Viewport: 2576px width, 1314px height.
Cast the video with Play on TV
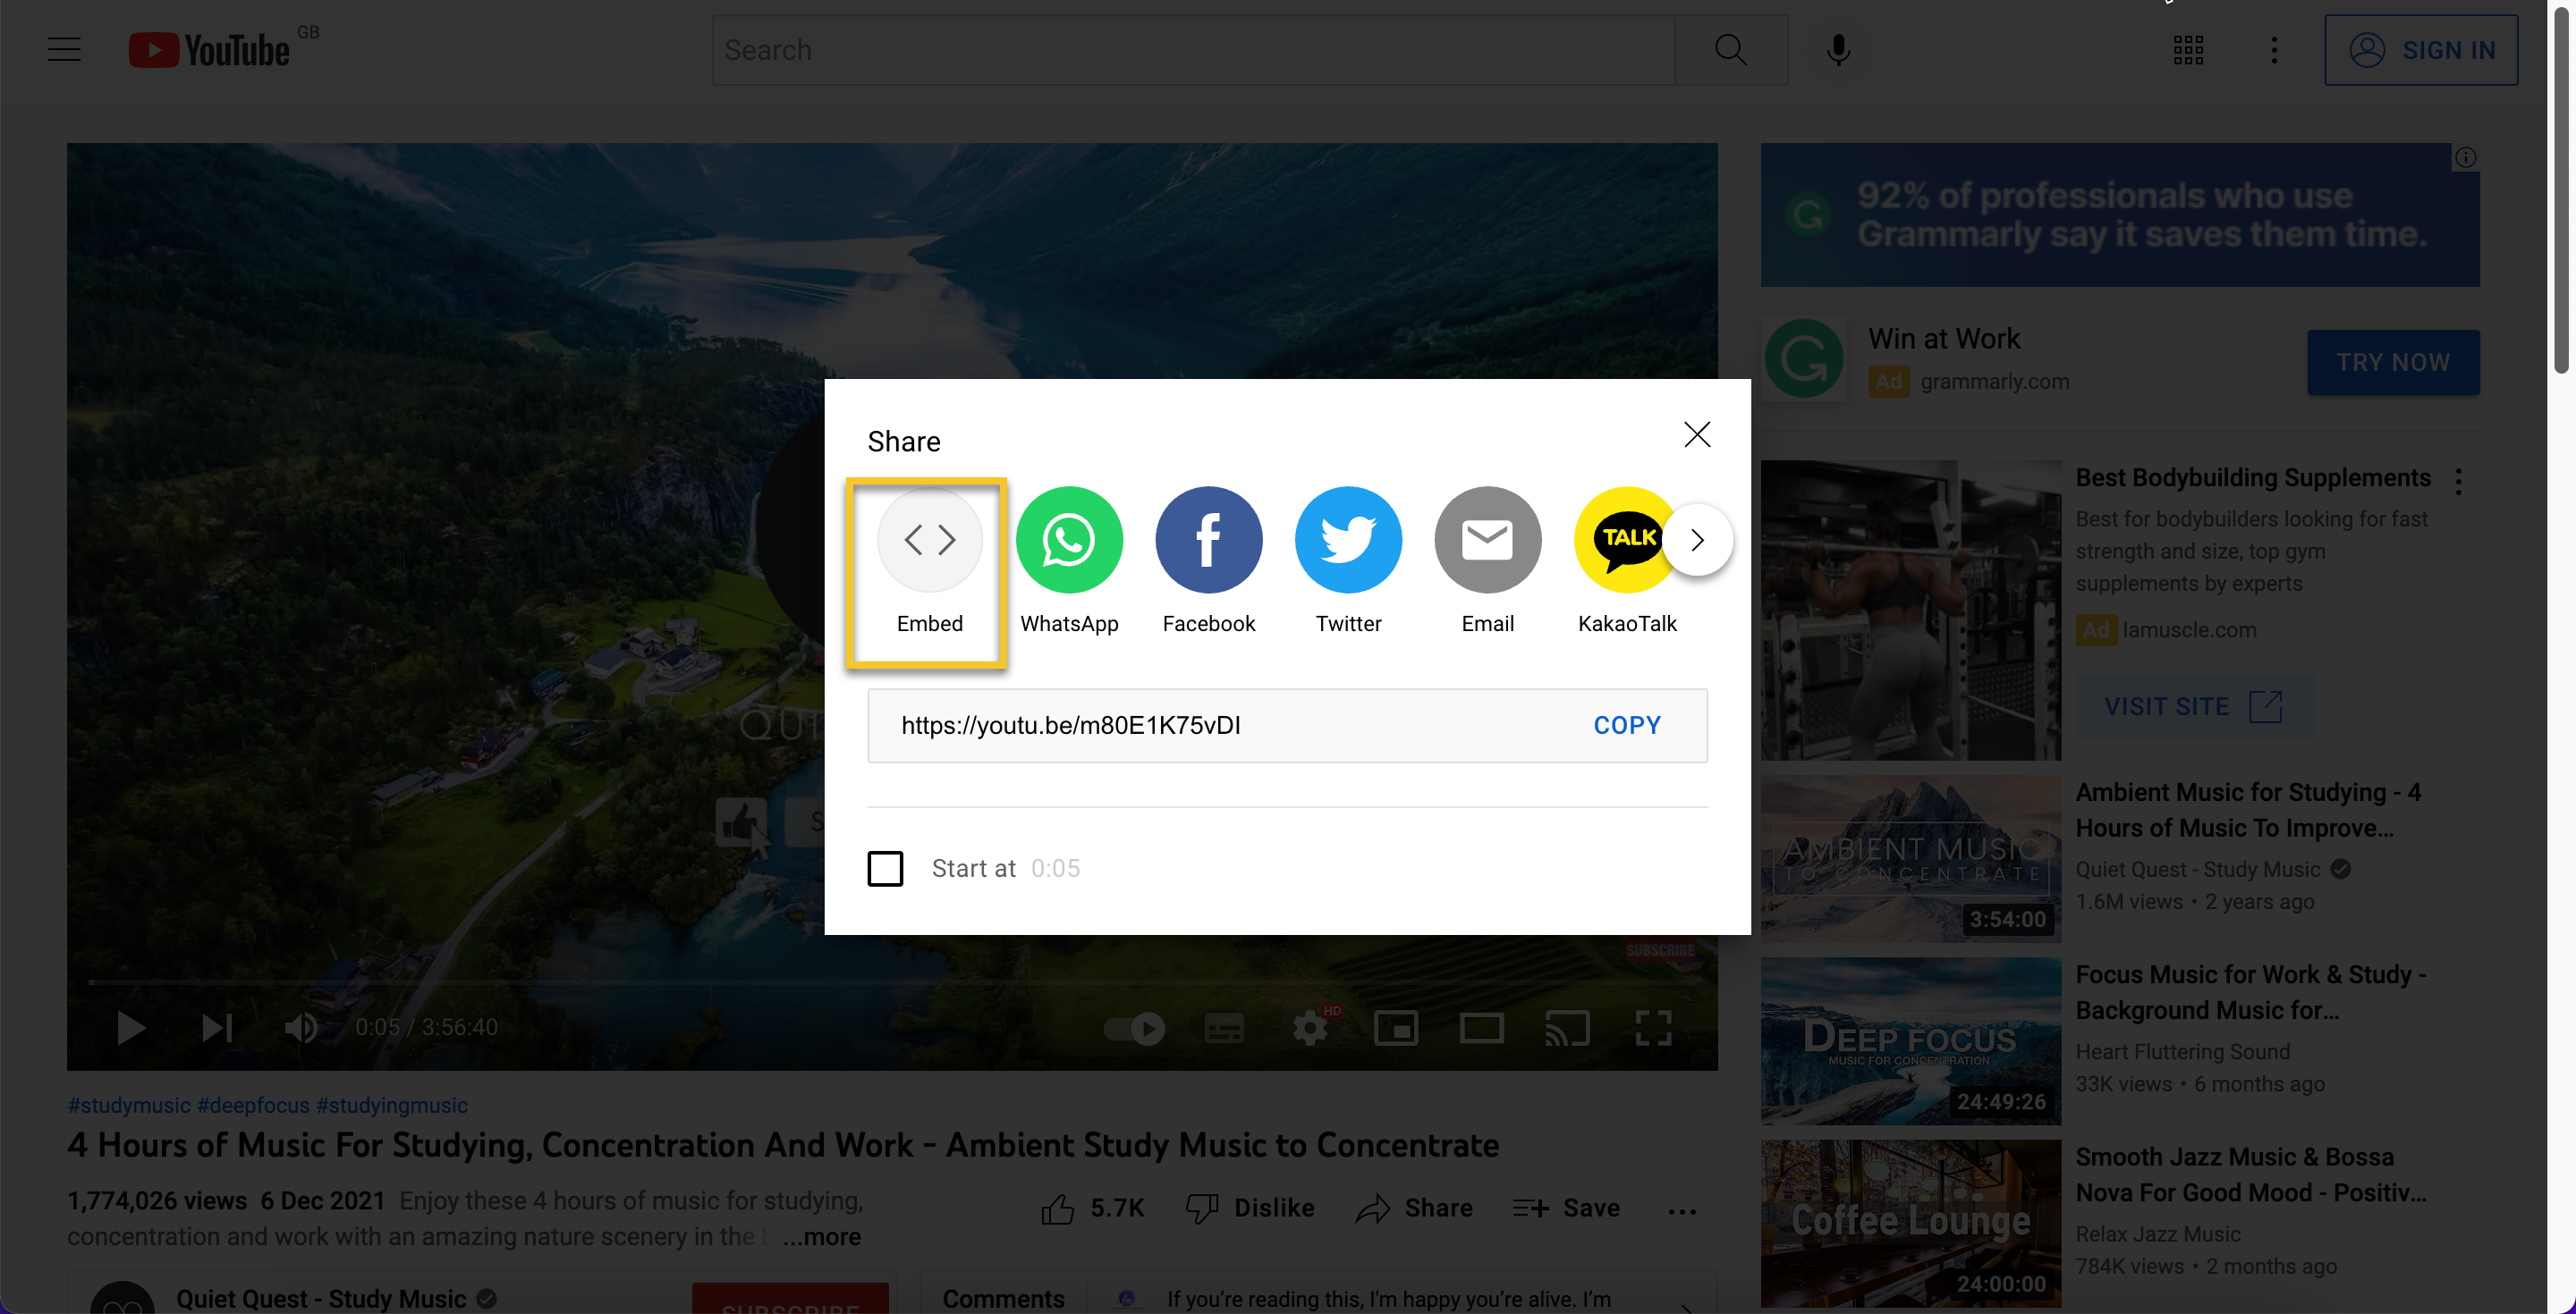click(1567, 1028)
